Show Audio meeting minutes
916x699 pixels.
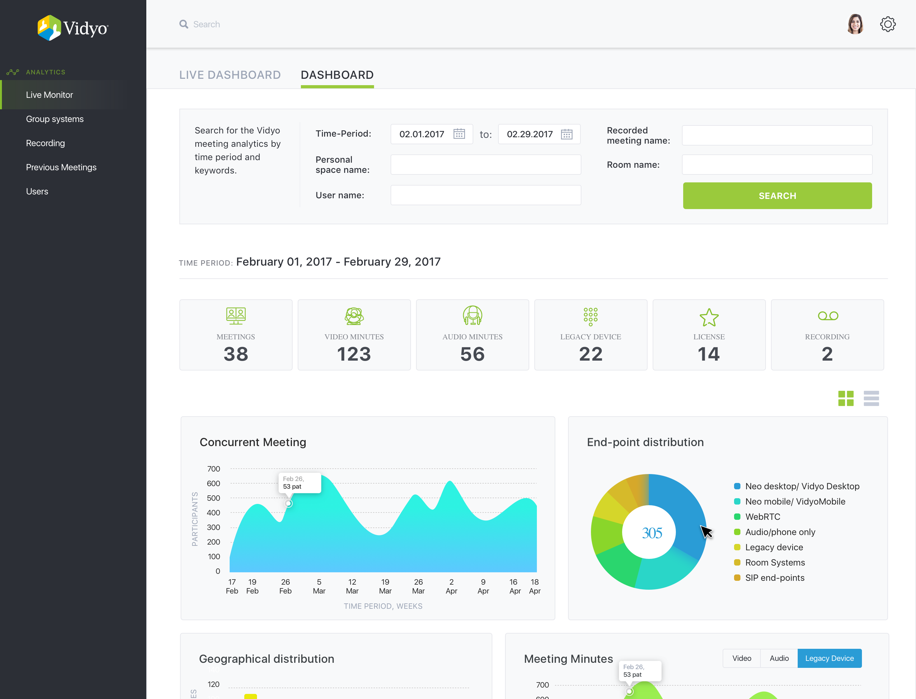tap(779, 658)
